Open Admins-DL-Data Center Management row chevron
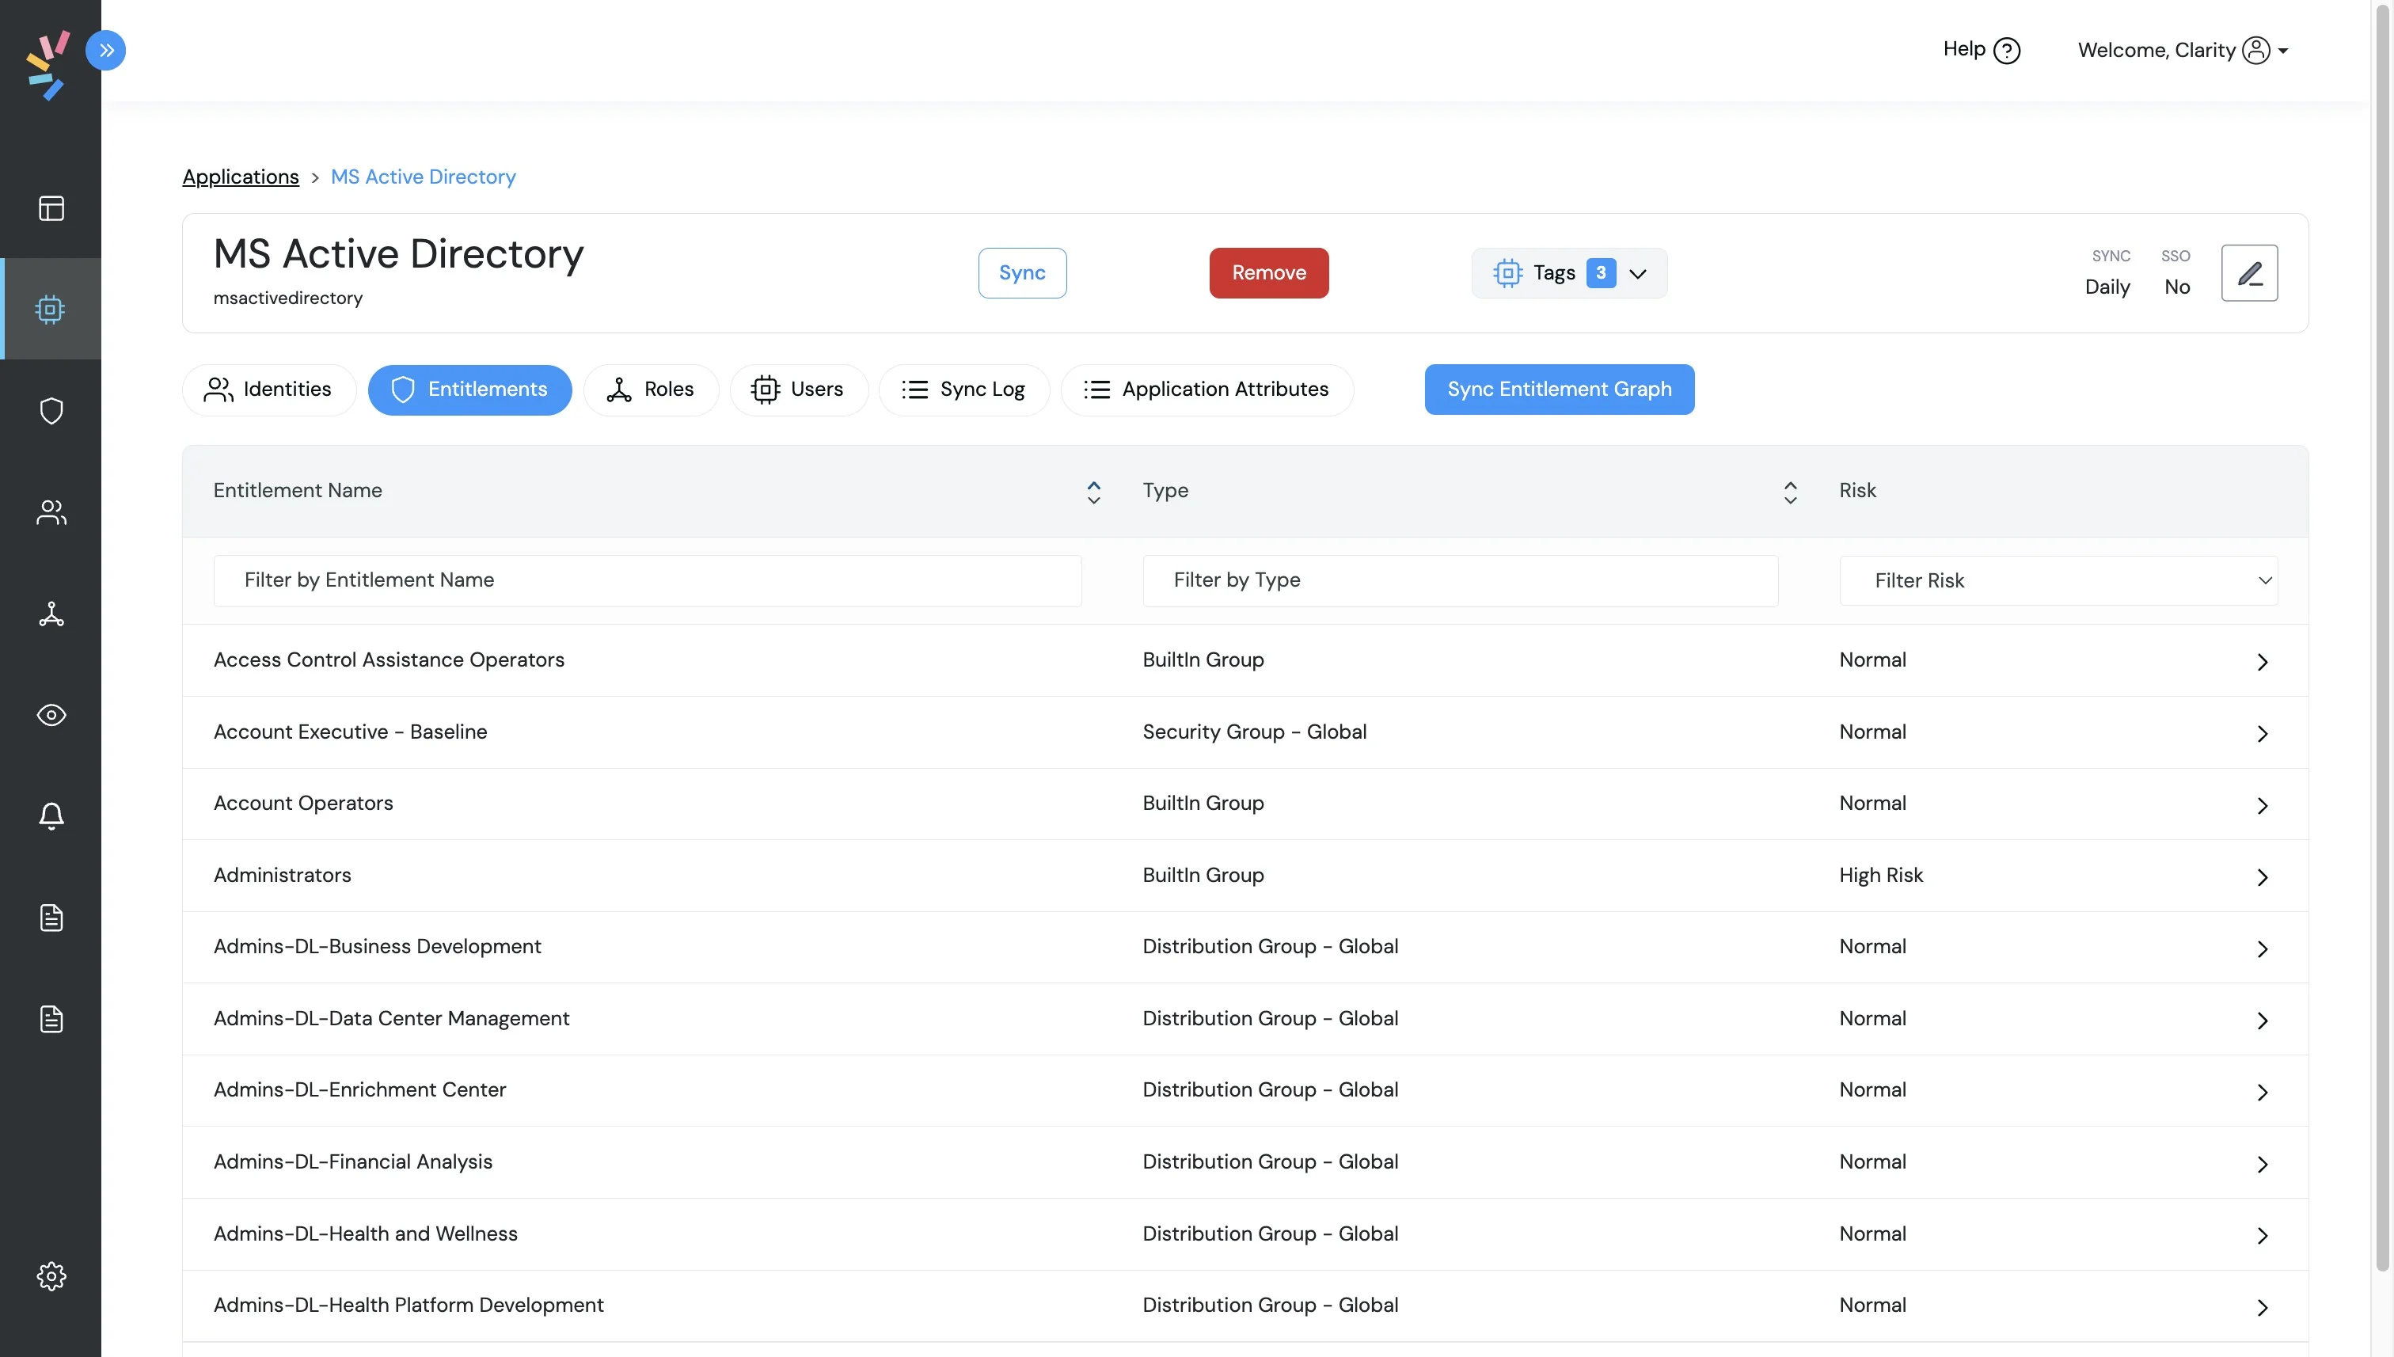The height and width of the screenshot is (1357, 2394). [x=2263, y=1021]
